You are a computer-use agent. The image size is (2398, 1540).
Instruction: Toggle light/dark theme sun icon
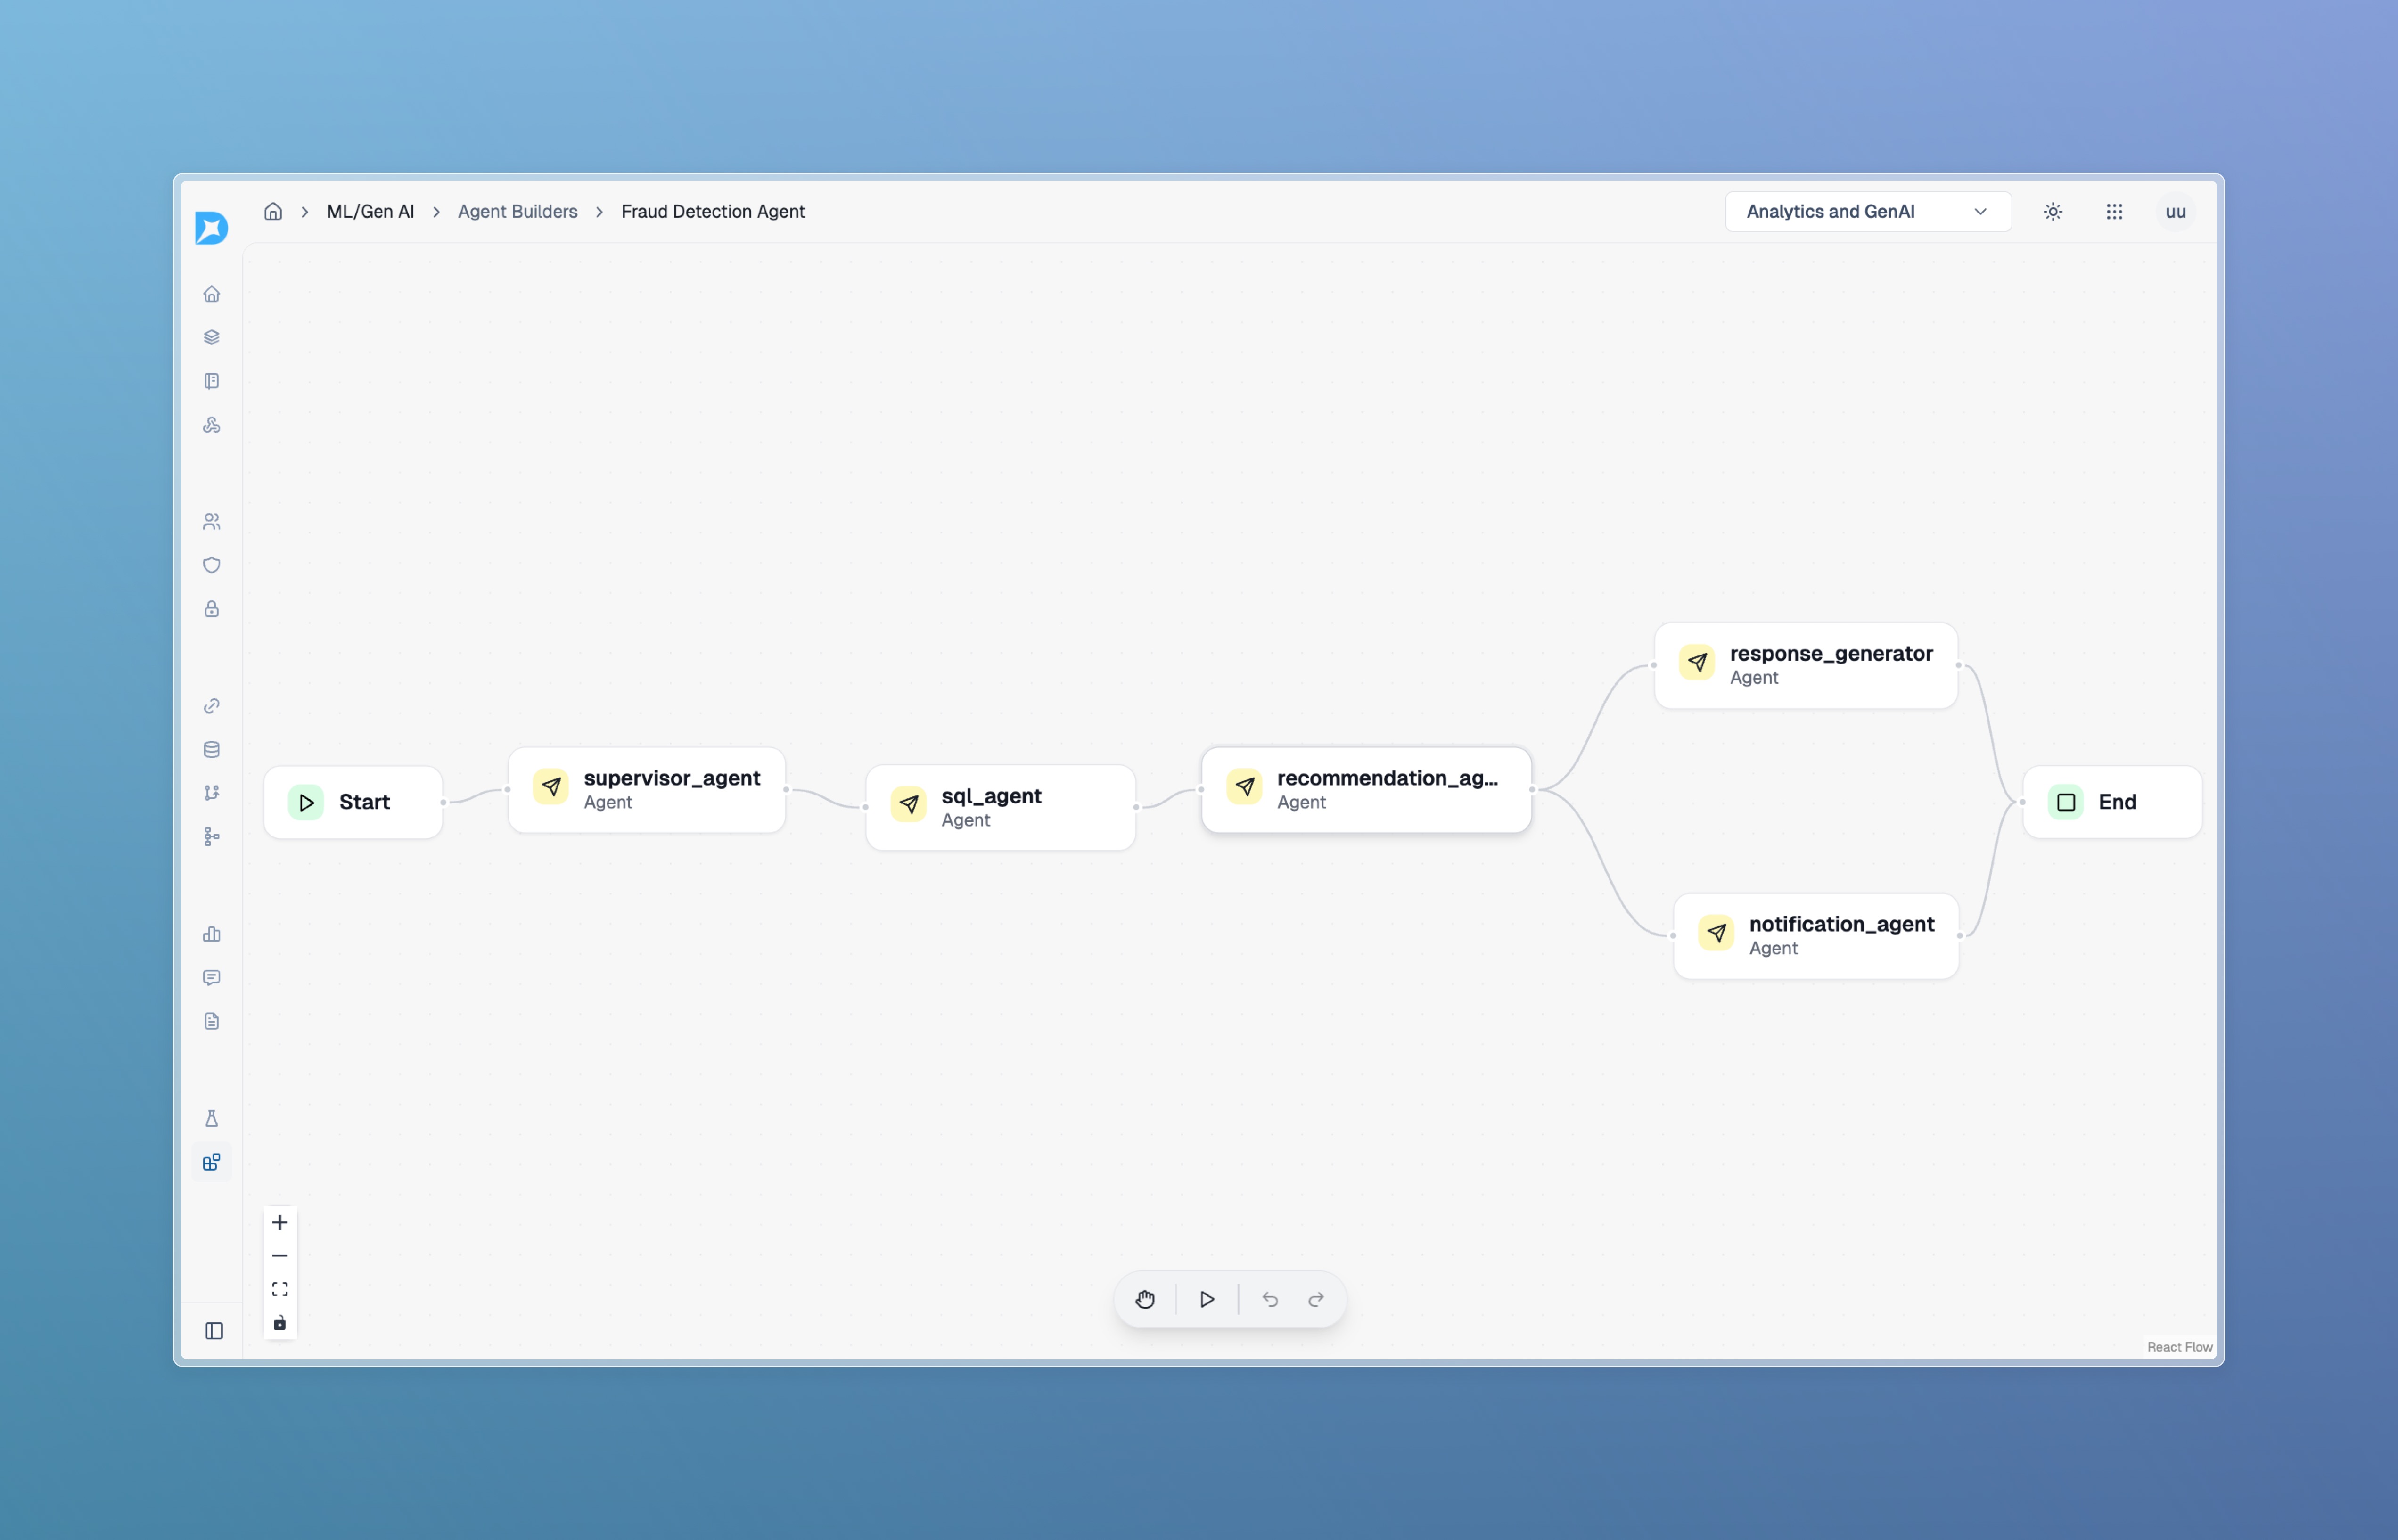(2053, 211)
